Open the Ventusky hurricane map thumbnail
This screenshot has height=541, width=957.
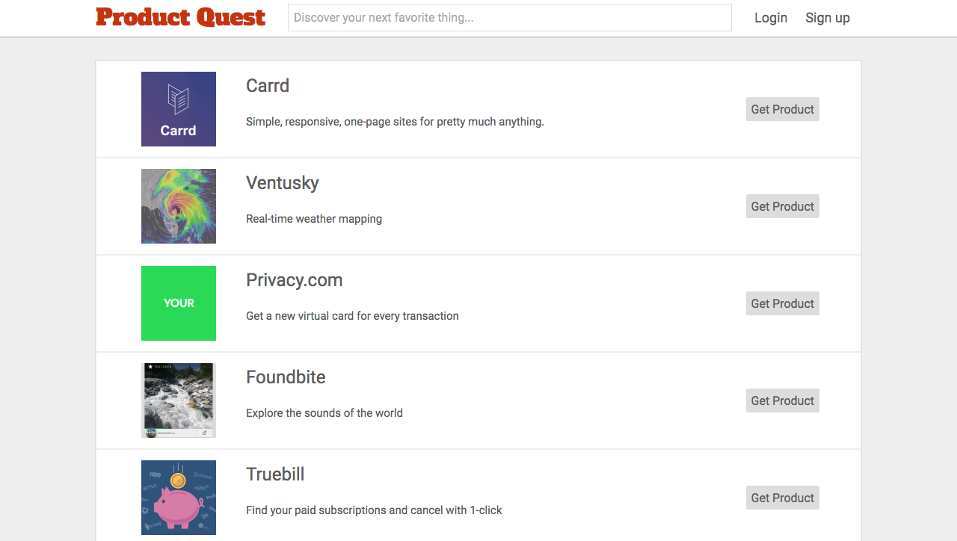tap(179, 206)
